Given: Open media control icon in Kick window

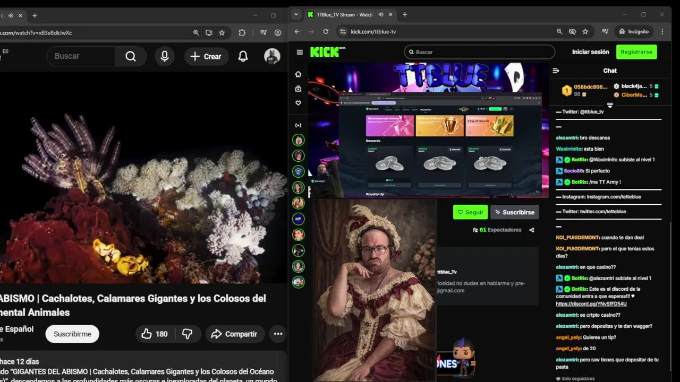Looking at the screenshot, I should (605, 32).
